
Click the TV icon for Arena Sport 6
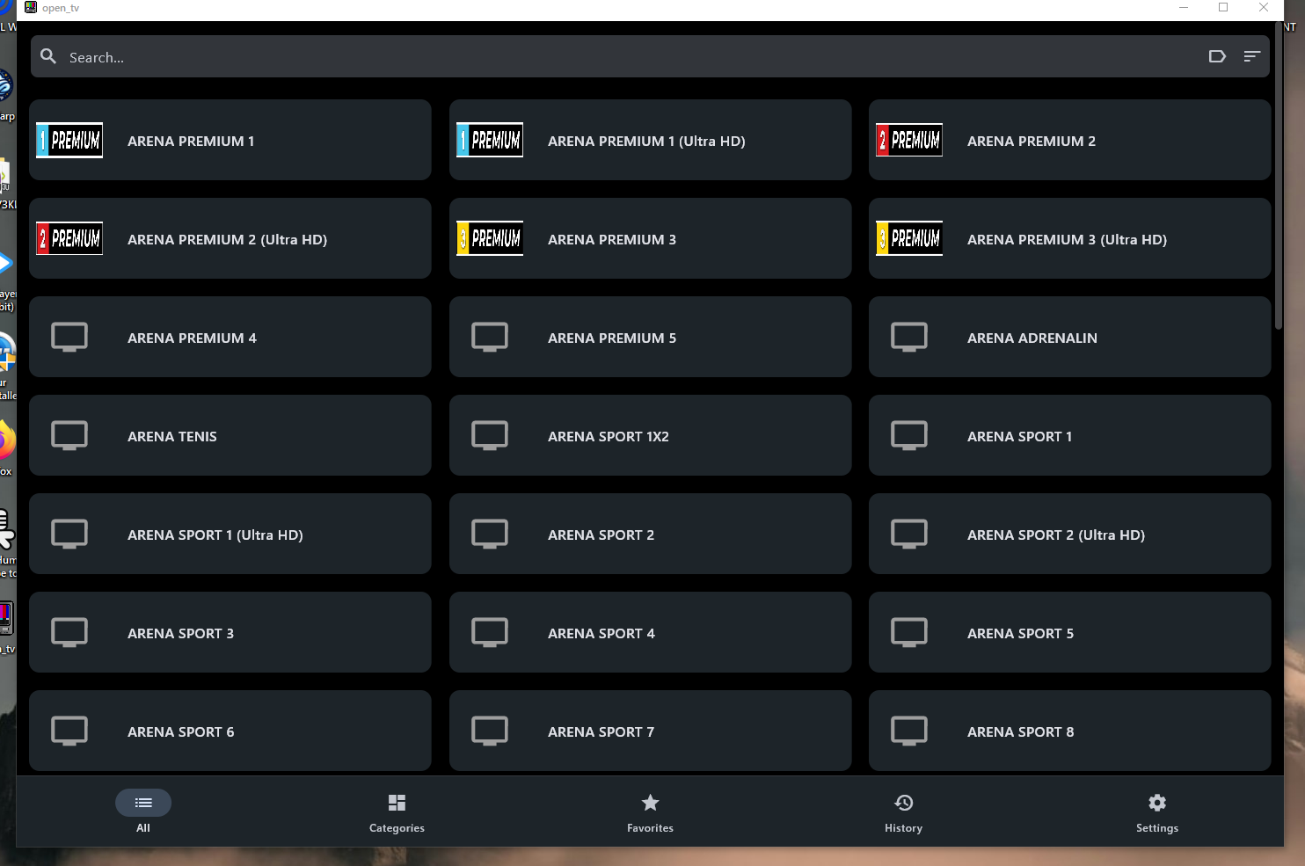click(69, 731)
